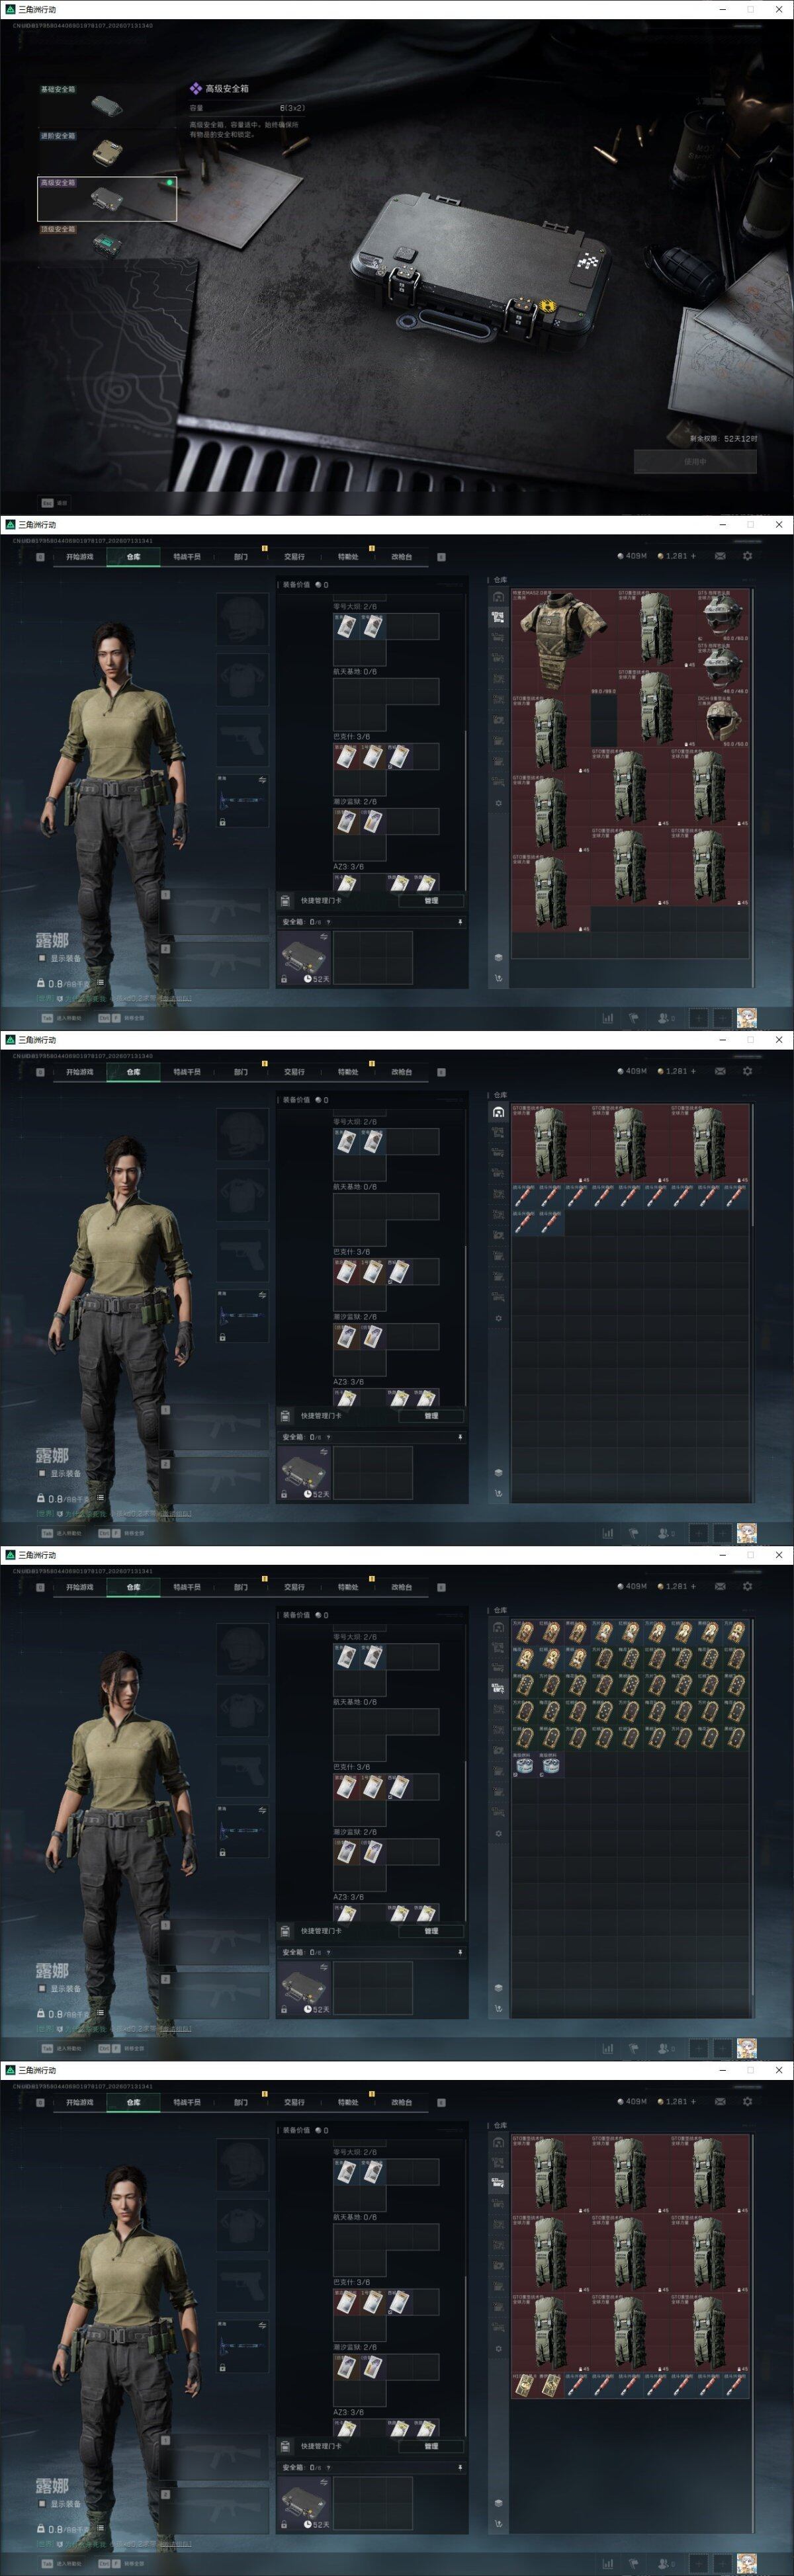Open the mail envelope icon beside 1,281 in the armor-vest window
This screenshot has height=2576, width=794.
pyautogui.click(x=720, y=556)
